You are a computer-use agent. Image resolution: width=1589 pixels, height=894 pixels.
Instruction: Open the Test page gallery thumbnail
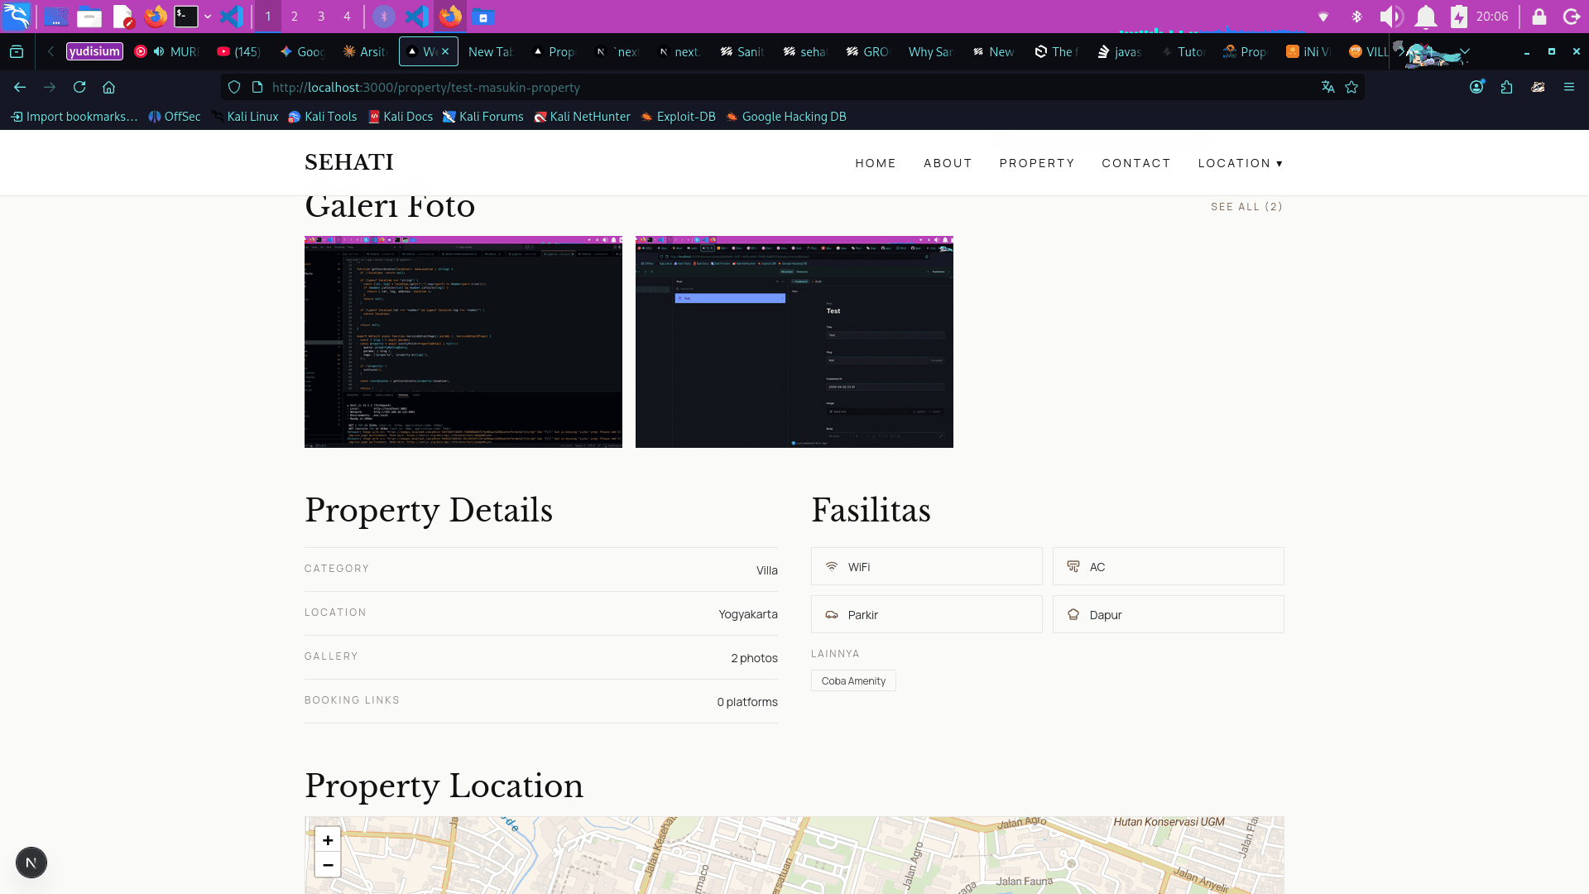coord(794,342)
